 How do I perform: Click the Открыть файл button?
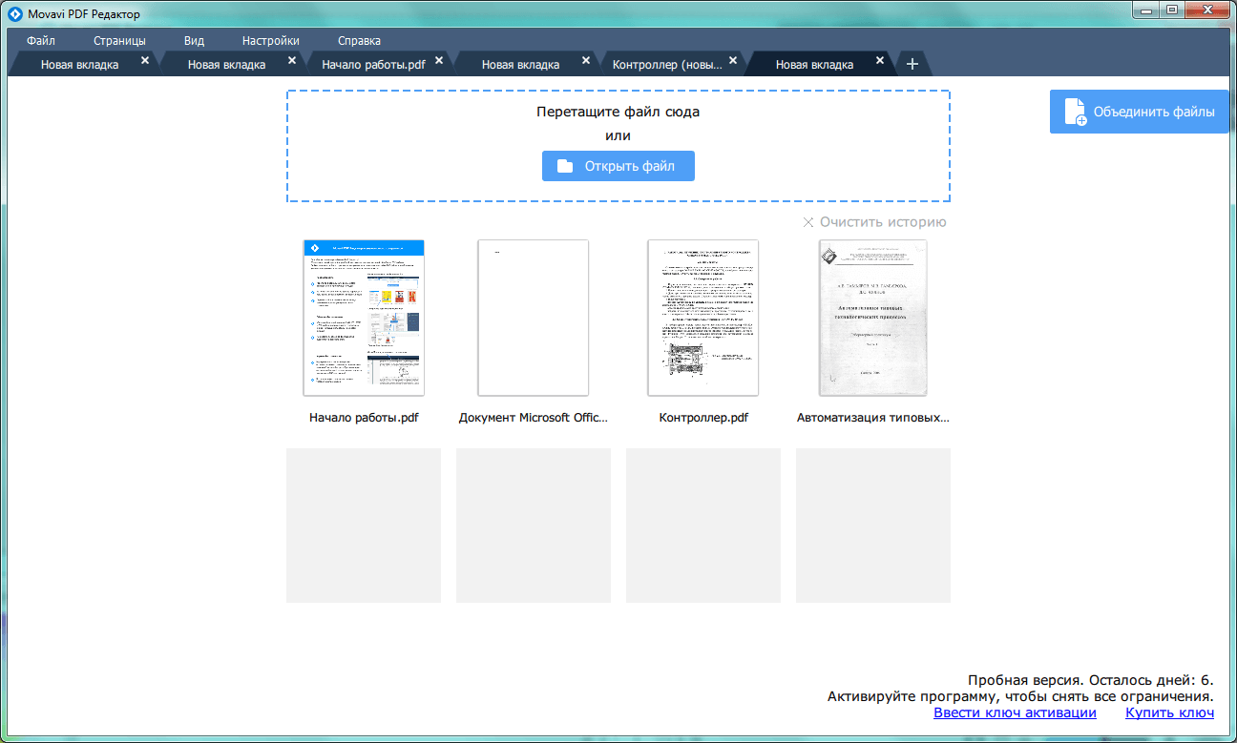pos(618,166)
